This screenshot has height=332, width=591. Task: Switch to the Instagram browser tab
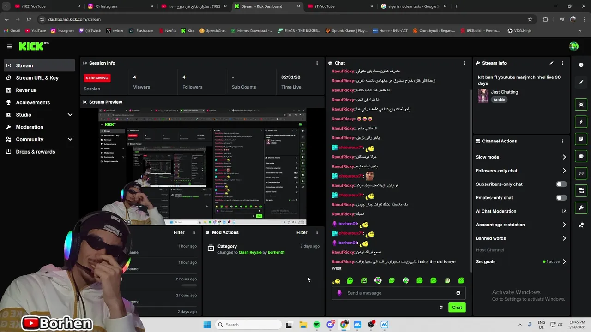click(120, 6)
